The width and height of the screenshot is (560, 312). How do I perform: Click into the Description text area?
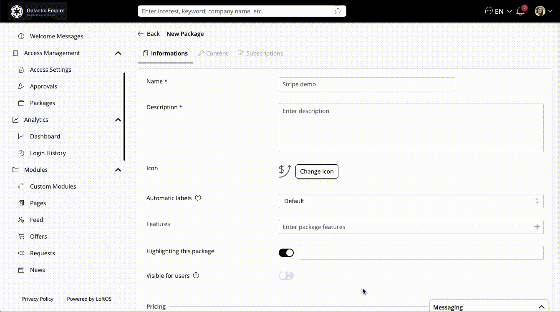(x=411, y=128)
